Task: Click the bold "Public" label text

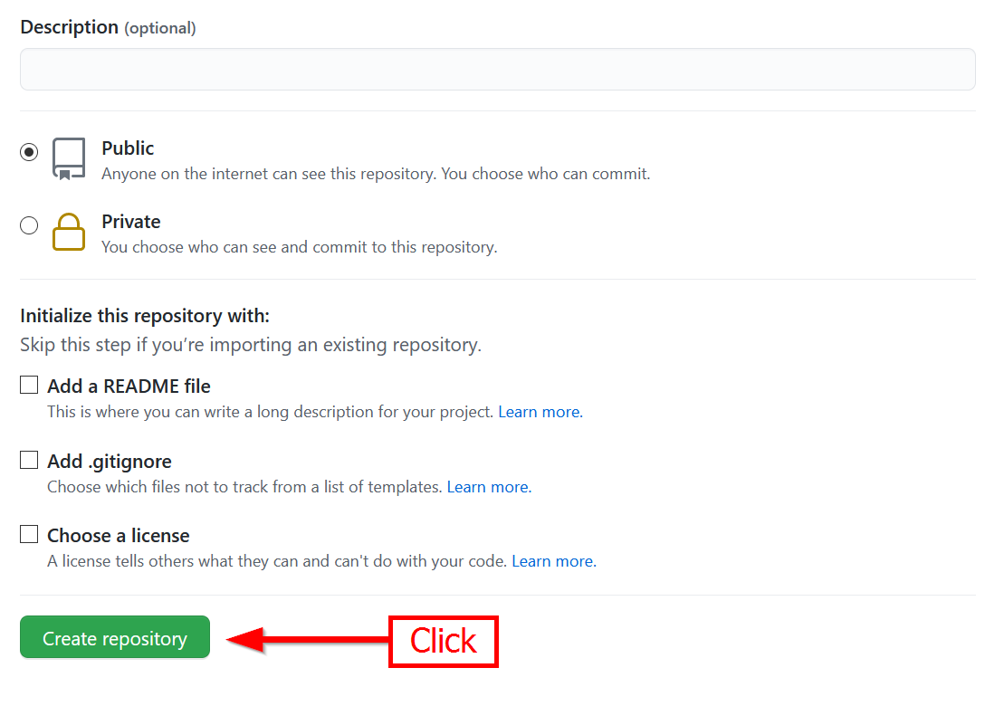Action: pyautogui.click(x=128, y=148)
